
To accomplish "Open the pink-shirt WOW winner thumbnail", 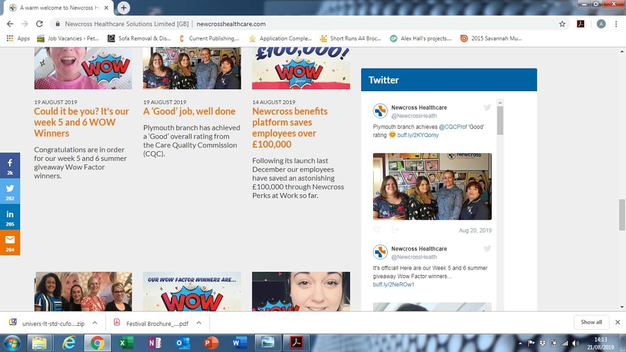I will click(83, 68).
